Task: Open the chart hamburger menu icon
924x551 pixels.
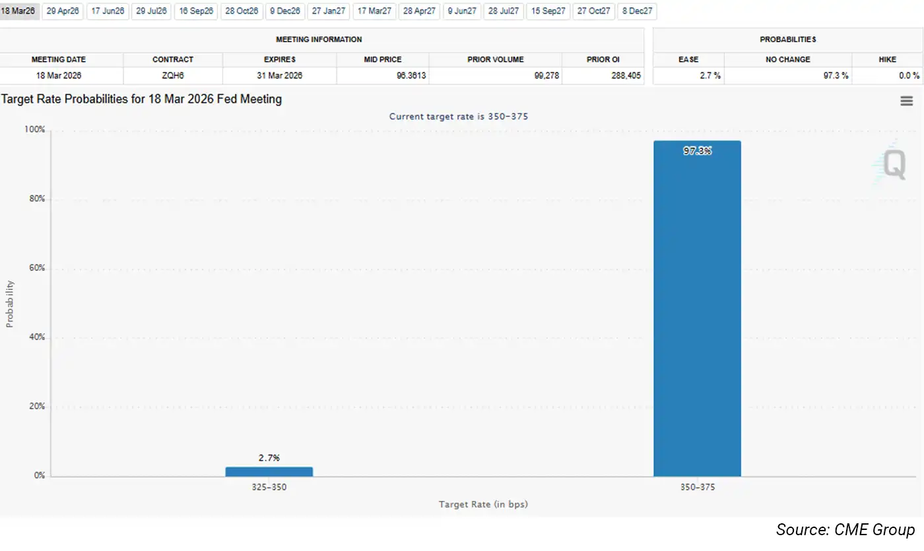Action: [906, 100]
